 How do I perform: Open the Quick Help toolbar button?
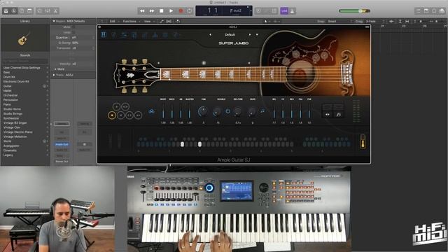22,11
